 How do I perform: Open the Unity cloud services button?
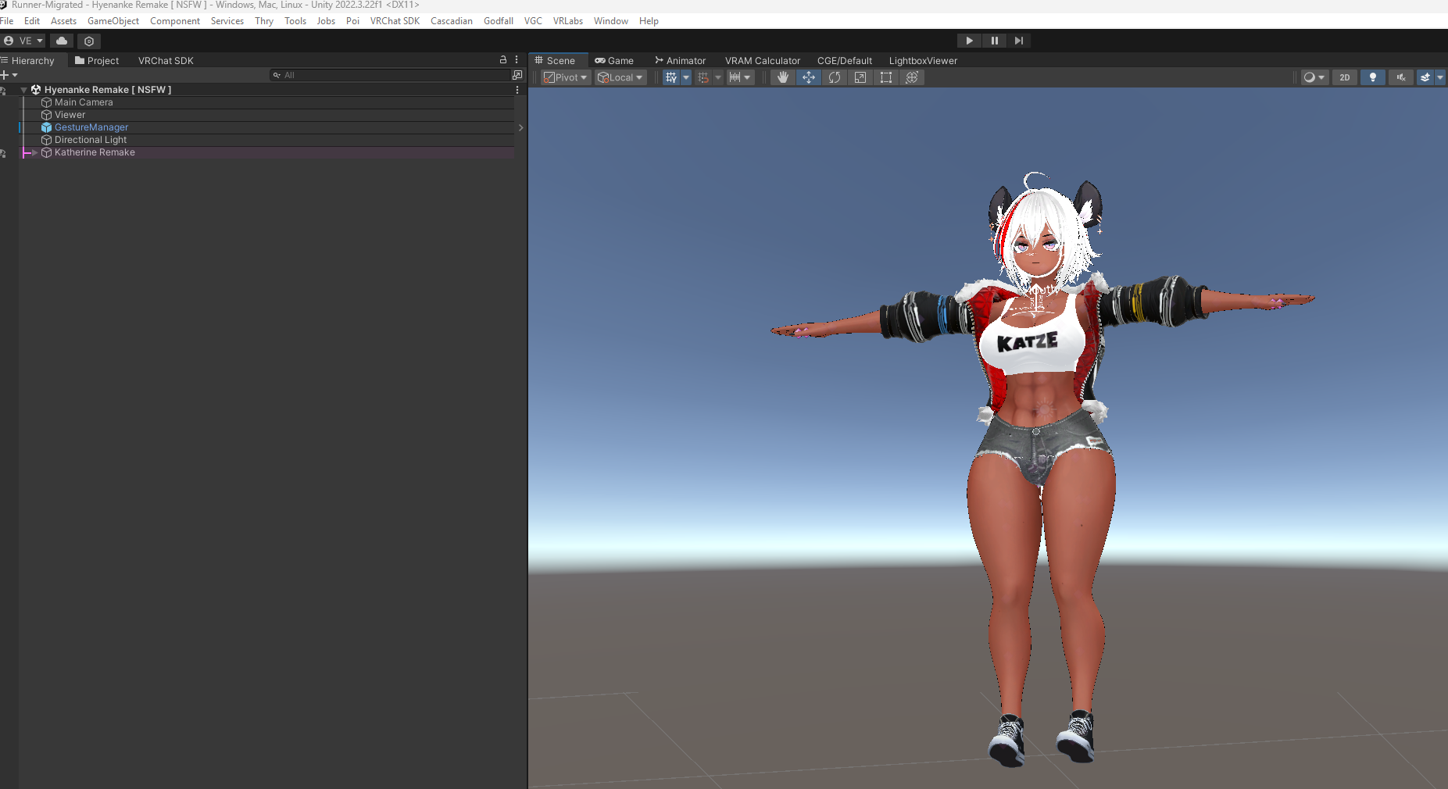point(62,41)
